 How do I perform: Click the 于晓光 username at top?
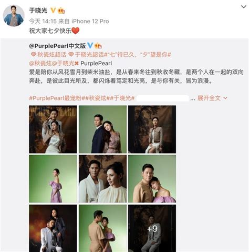(38, 11)
